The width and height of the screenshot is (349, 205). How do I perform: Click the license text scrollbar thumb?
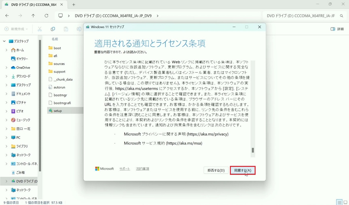point(253,150)
